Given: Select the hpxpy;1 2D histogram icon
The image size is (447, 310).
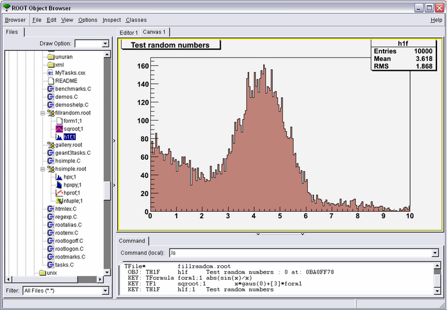Looking at the screenshot, I should pos(59,185).
